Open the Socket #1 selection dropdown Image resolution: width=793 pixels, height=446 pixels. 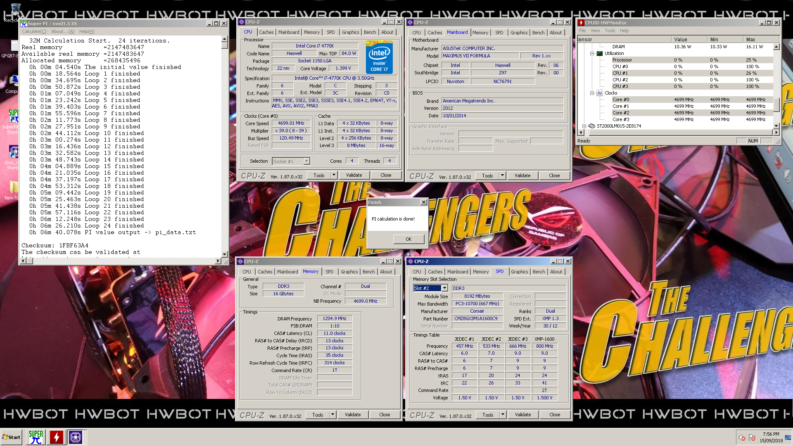(x=306, y=161)
